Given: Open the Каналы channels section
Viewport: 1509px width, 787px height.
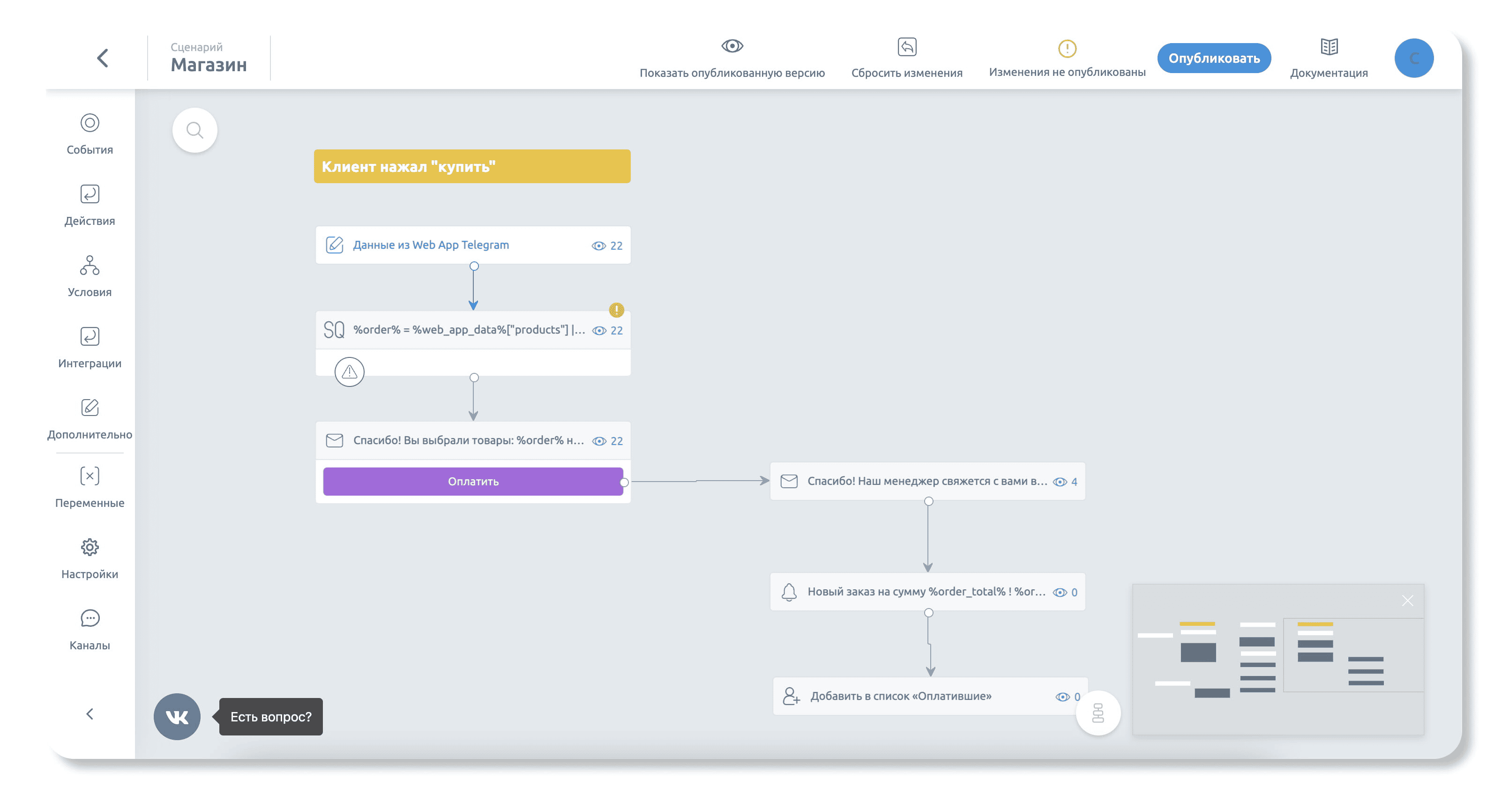Looking at the screenshot, I should point(90,629).
